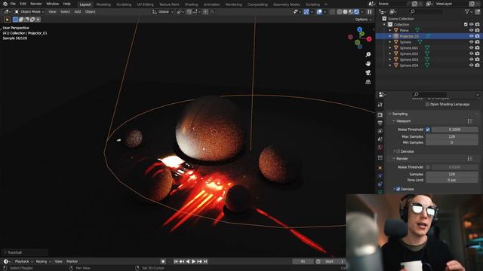483x271 pixels.
Task: Toggle viewport Noise Threshold checkbox
Action: tap(428, 129)
